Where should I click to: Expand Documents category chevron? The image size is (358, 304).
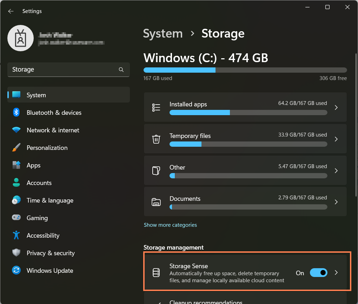[336, 202]
